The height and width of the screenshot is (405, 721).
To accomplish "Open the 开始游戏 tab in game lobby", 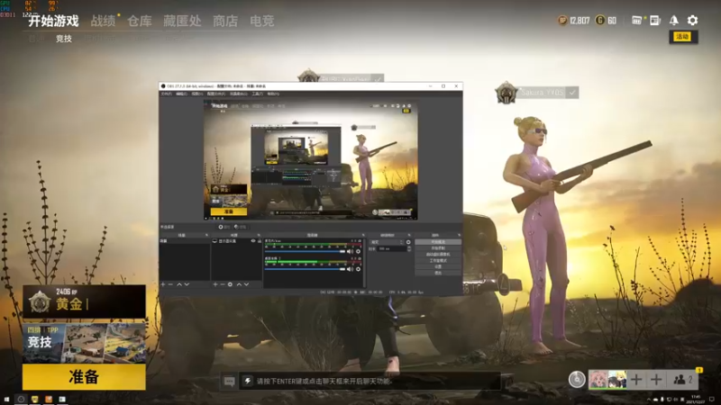I will [53, 21].
